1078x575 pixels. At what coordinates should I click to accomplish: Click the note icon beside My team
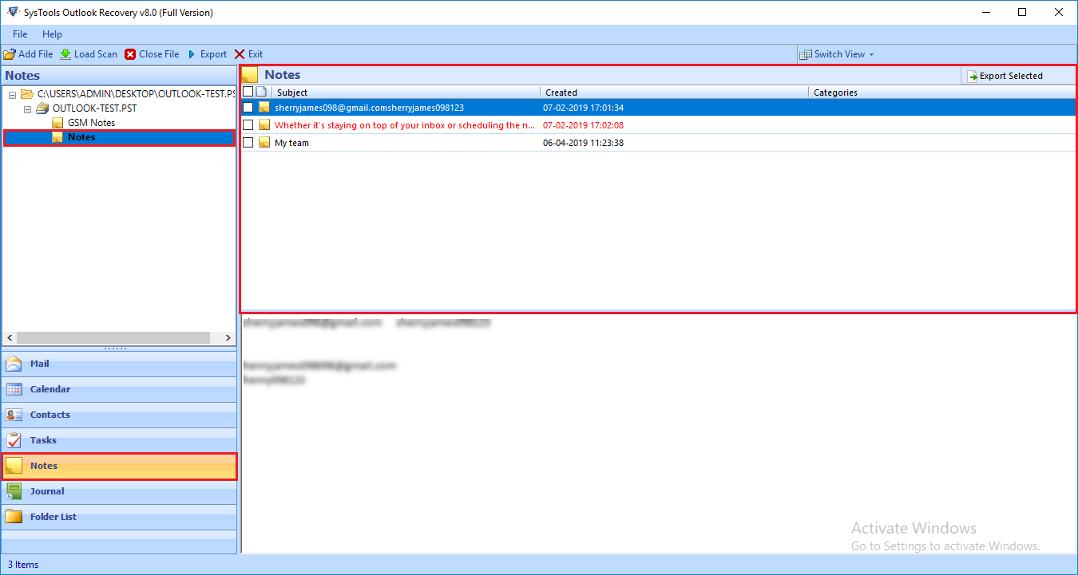point(264,143)
